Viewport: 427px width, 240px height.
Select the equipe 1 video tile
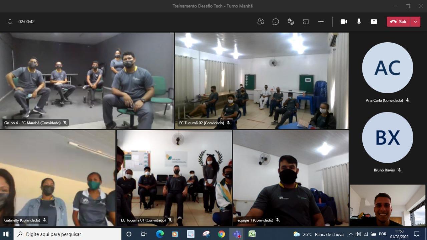point(291,178)
